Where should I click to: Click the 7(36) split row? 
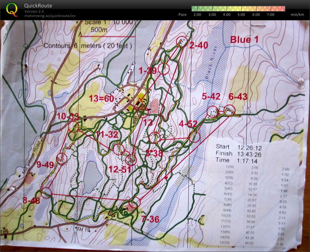(x=256, y=200)
